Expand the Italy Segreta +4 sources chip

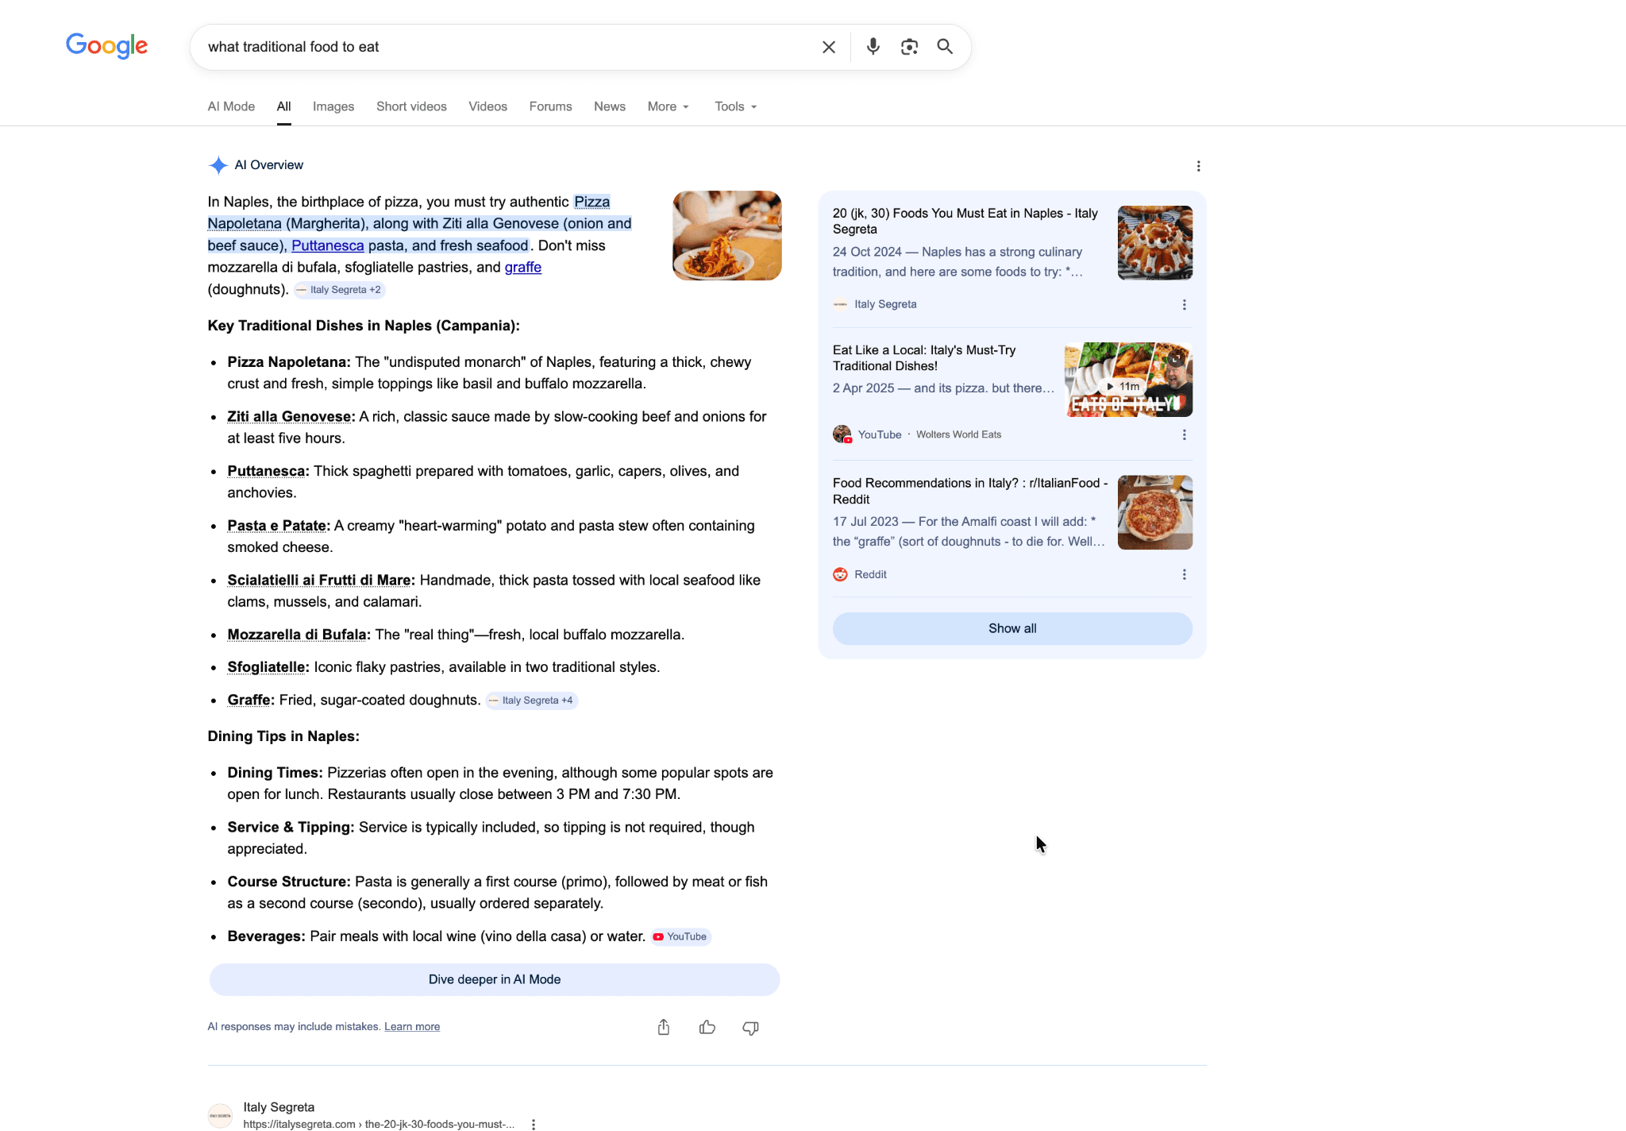coord(531,701)
